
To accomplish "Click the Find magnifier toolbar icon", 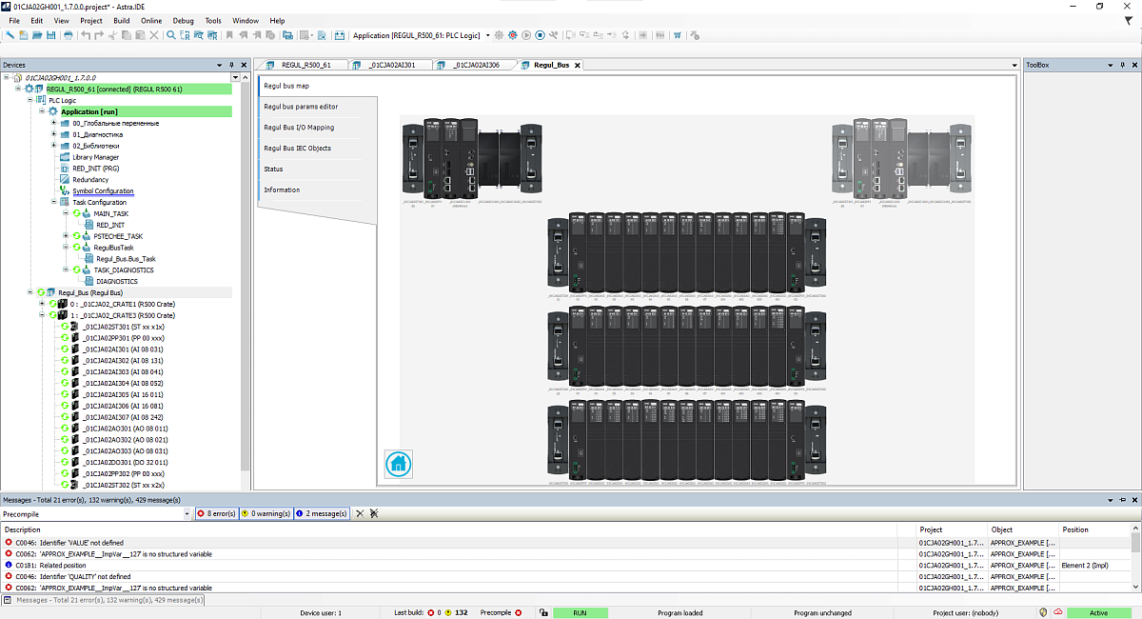I will coord(171,35).
